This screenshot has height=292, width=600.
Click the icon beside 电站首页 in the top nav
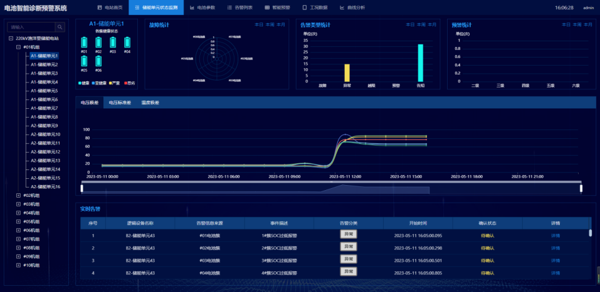coord(100,8)
